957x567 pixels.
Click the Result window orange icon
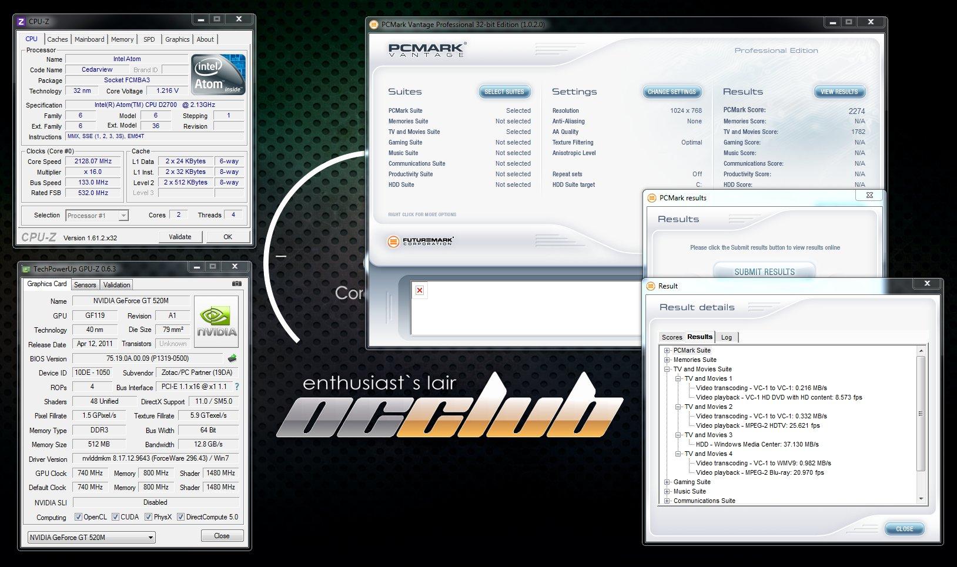650,286
